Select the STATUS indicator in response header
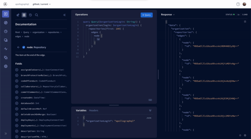The image size is (251, 139). (x=230, y=14)
